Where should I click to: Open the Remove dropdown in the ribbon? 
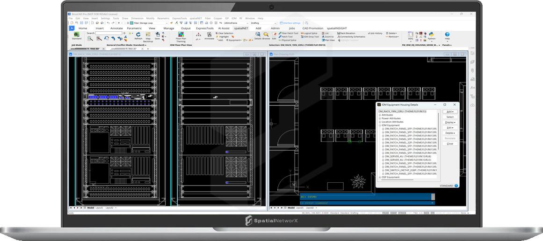click(392, 37)
